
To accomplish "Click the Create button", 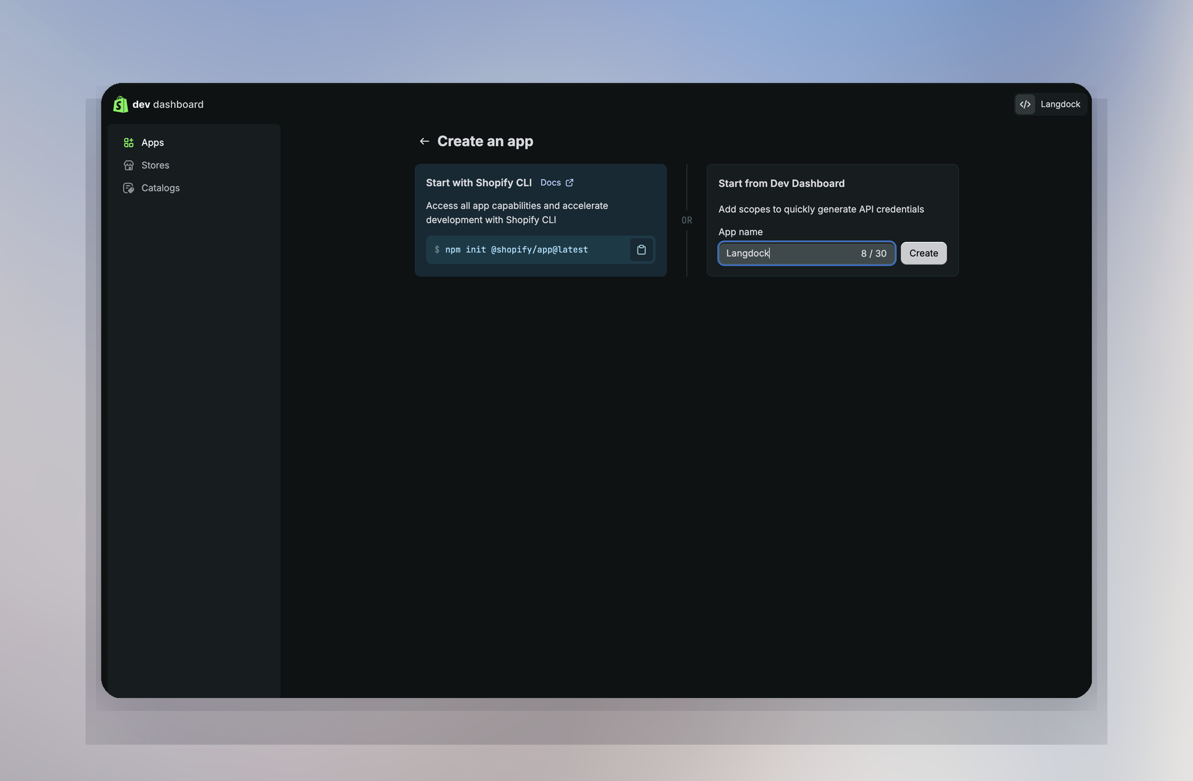I will (923, 253).
